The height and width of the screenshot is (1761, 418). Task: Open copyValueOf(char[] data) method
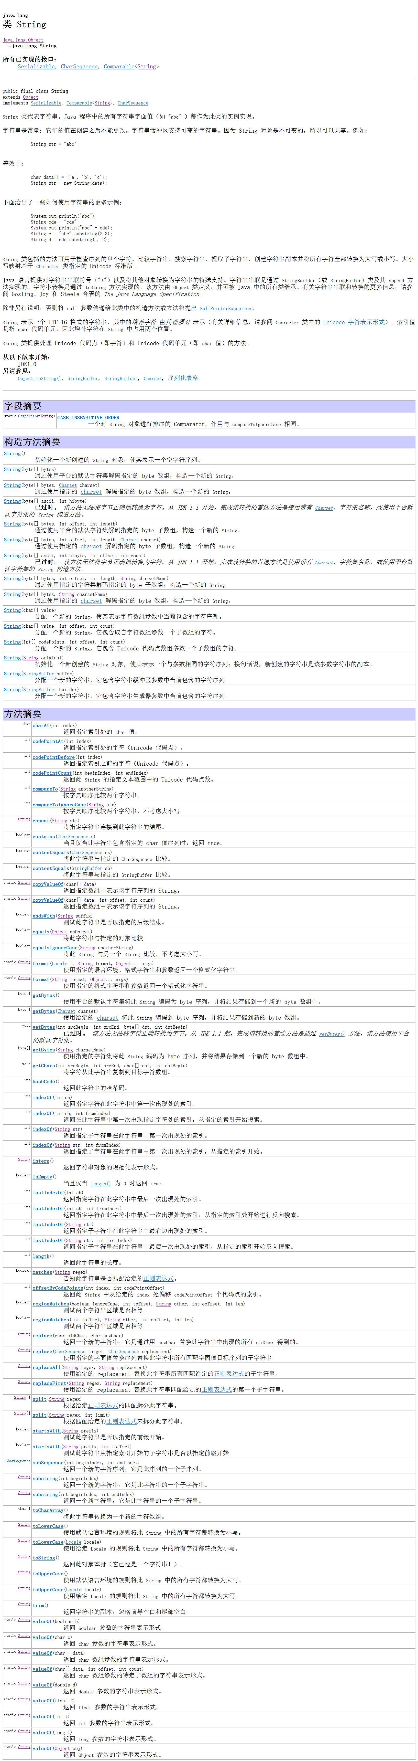coord(48,884)
